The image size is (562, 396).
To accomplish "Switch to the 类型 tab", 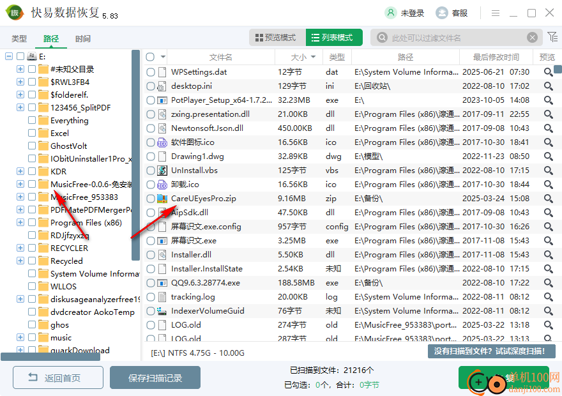I will click(19, 38).
